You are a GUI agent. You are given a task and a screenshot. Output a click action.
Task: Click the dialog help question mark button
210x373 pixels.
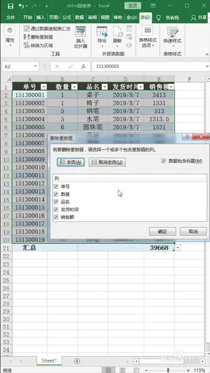187,137
